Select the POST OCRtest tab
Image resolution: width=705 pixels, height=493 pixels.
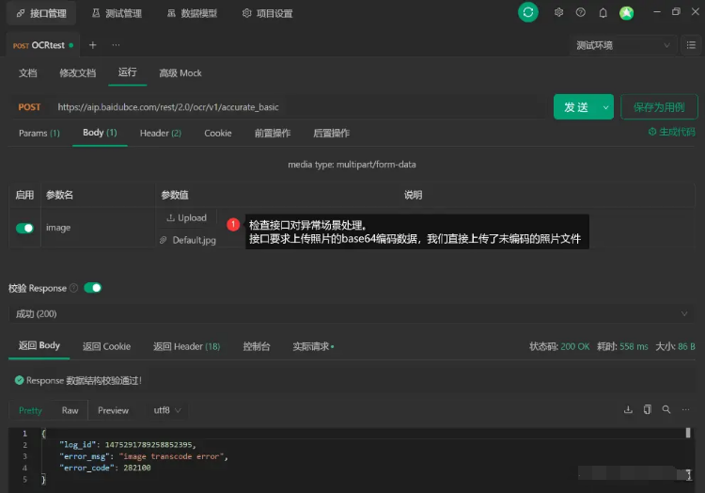coord(43,45)
